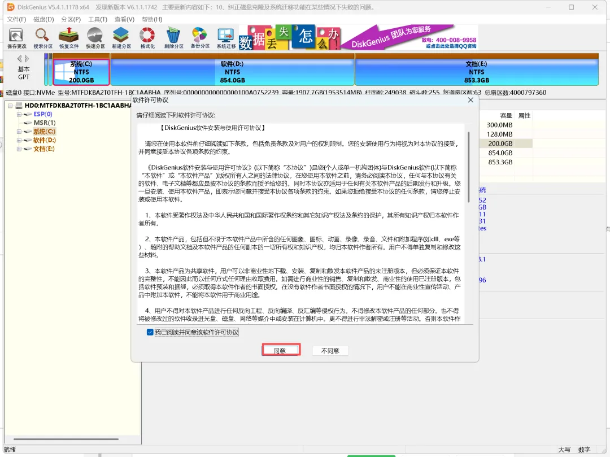This screenshot has width=610, height=457.
Task: Click the 854.0GB capacity cell in table
Action: pos(500,153)
